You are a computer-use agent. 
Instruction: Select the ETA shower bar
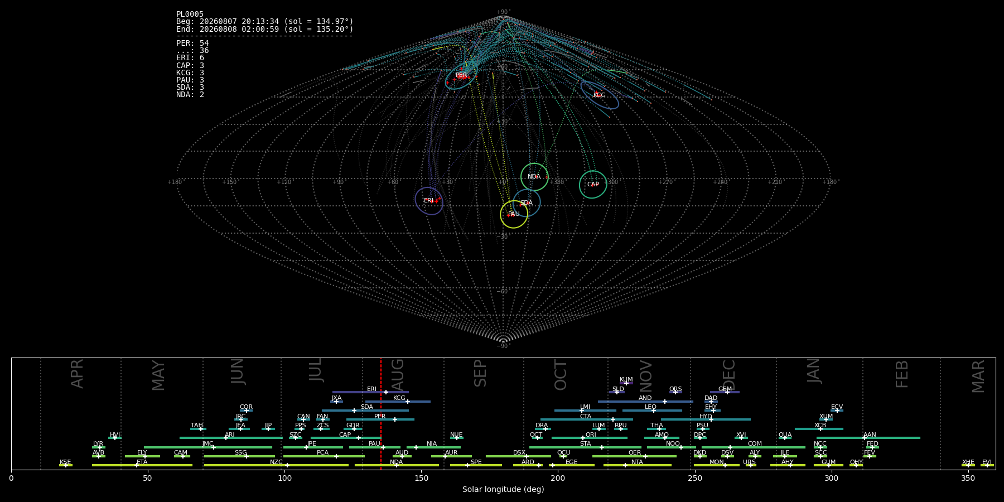[142, 465]
